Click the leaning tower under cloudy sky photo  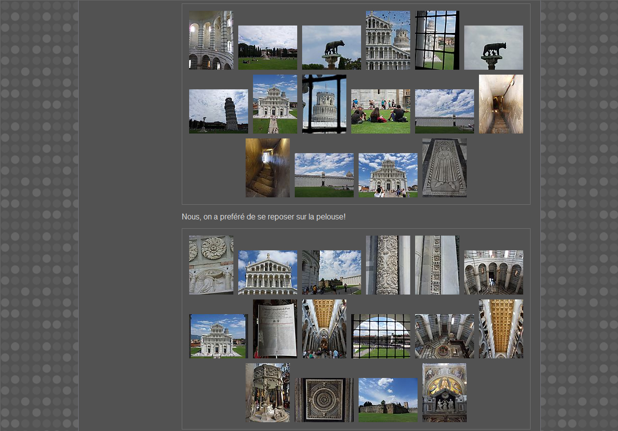tap(218, 111)
